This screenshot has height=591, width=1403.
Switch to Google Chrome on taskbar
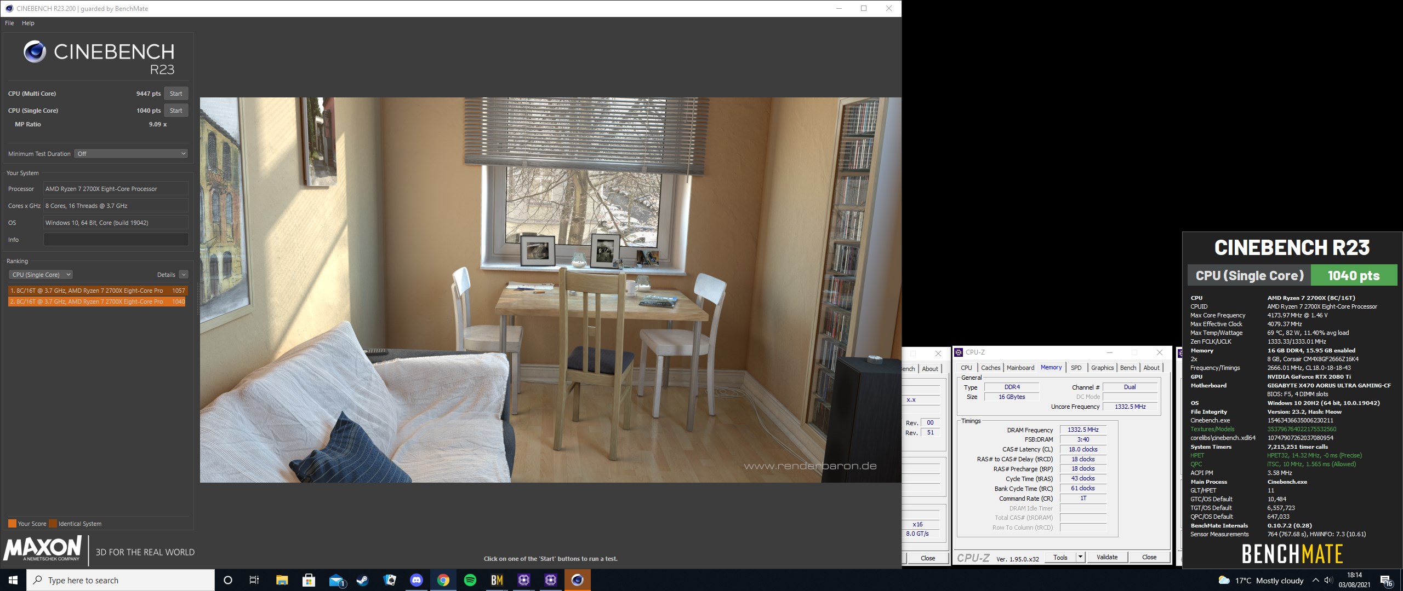443,580
